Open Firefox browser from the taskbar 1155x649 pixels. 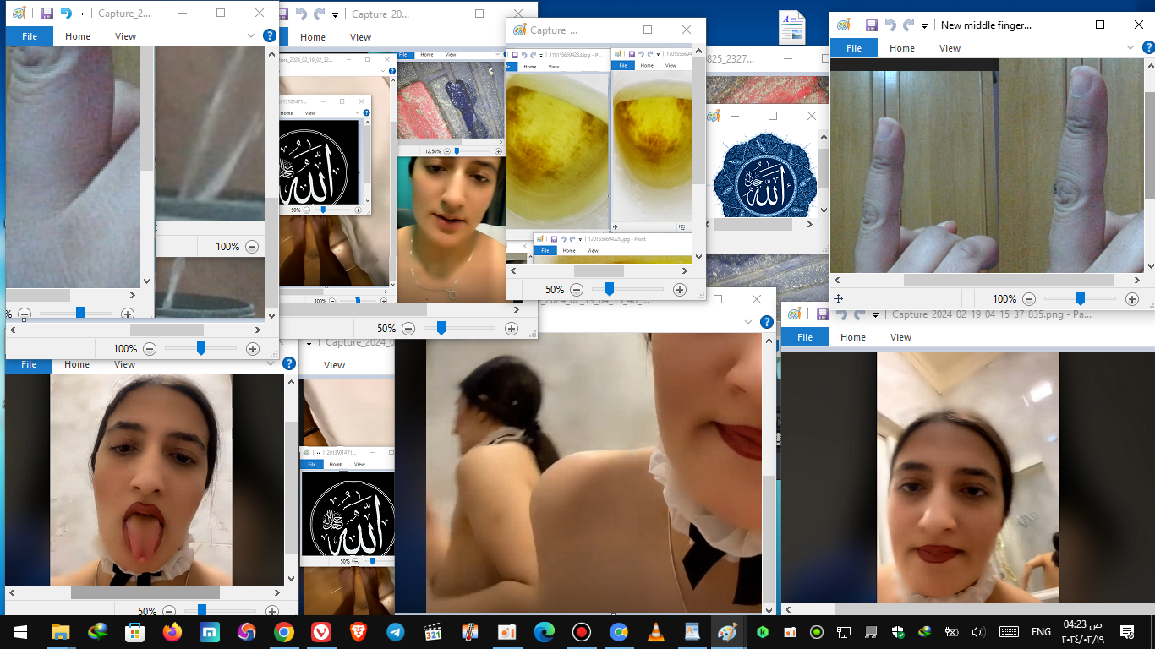click(x=172, y=632)
